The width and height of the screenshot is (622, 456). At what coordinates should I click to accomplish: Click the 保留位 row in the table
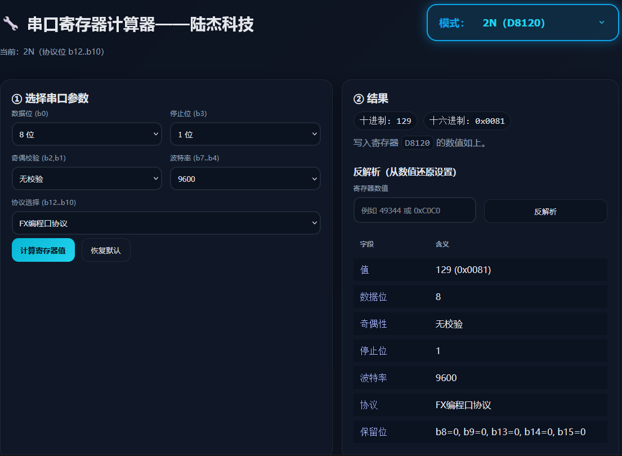(480, 432)
